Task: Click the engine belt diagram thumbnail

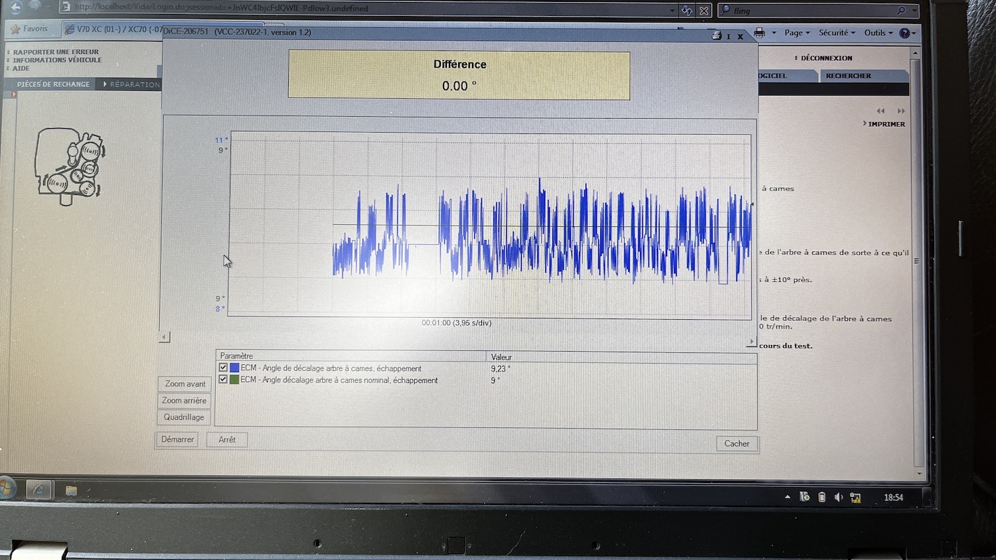Action: [x=70, y=166]
